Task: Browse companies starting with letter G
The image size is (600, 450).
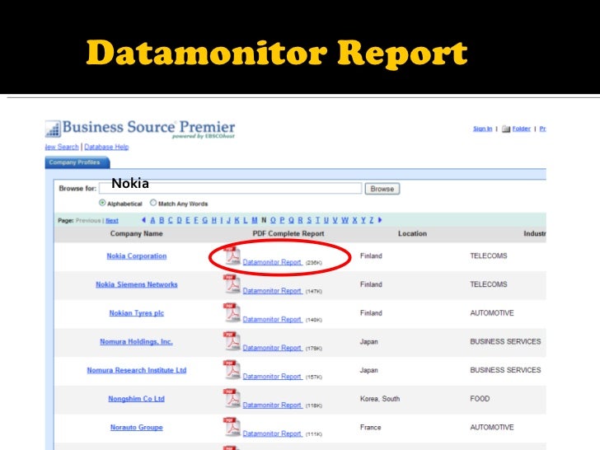Action: 205,220
